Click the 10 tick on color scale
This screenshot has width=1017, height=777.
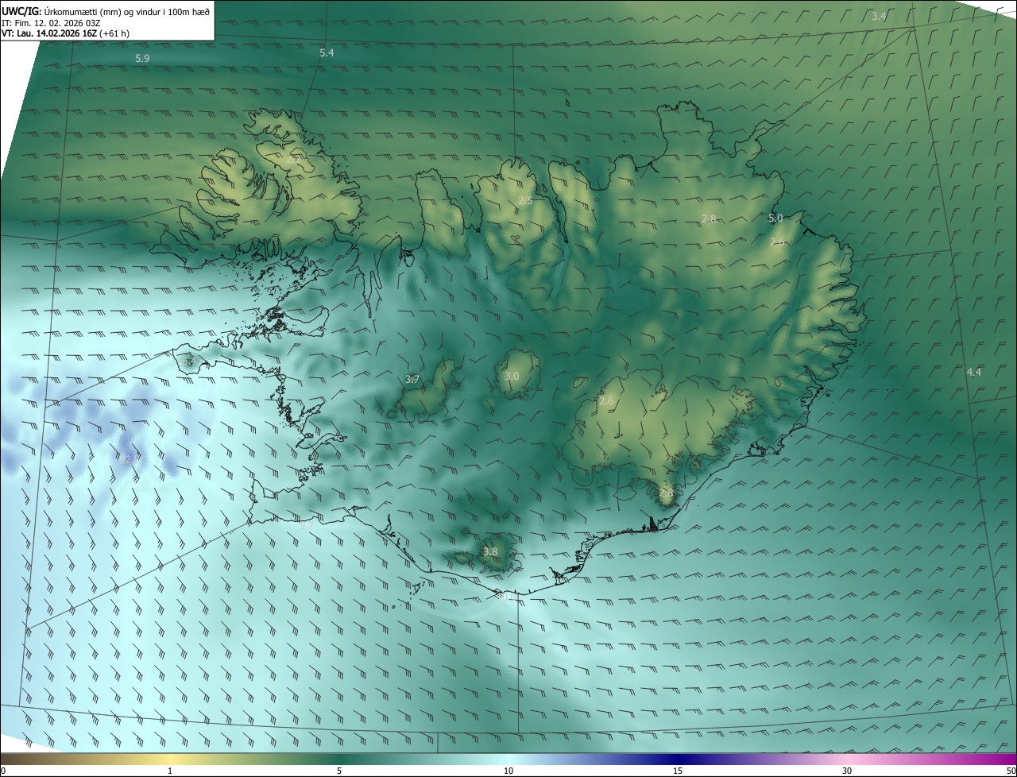click(508, 771)
